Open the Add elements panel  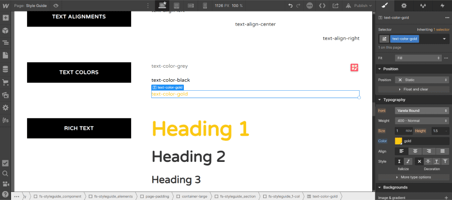click(6, 18)
